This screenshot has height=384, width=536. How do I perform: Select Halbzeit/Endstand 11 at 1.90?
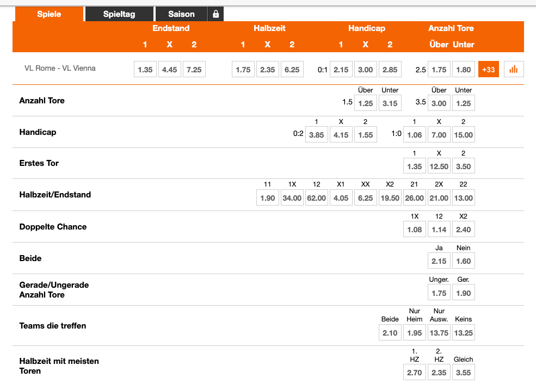click(x=267, y=197)
